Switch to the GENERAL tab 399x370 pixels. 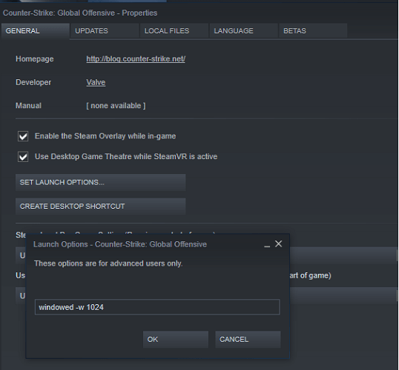click(x=36, y=31)
